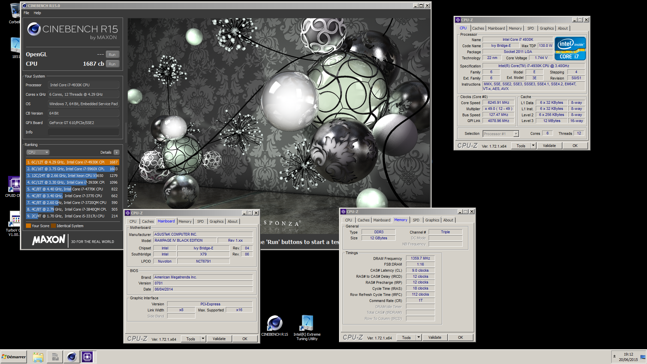Open Windows Explorer from the taskbar
This screenshot has height=364, width=647.
[38, 357]
